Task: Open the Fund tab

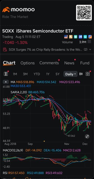Action: click(85, 63)
